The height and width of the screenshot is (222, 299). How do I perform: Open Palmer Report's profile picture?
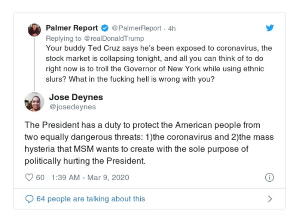34,29
